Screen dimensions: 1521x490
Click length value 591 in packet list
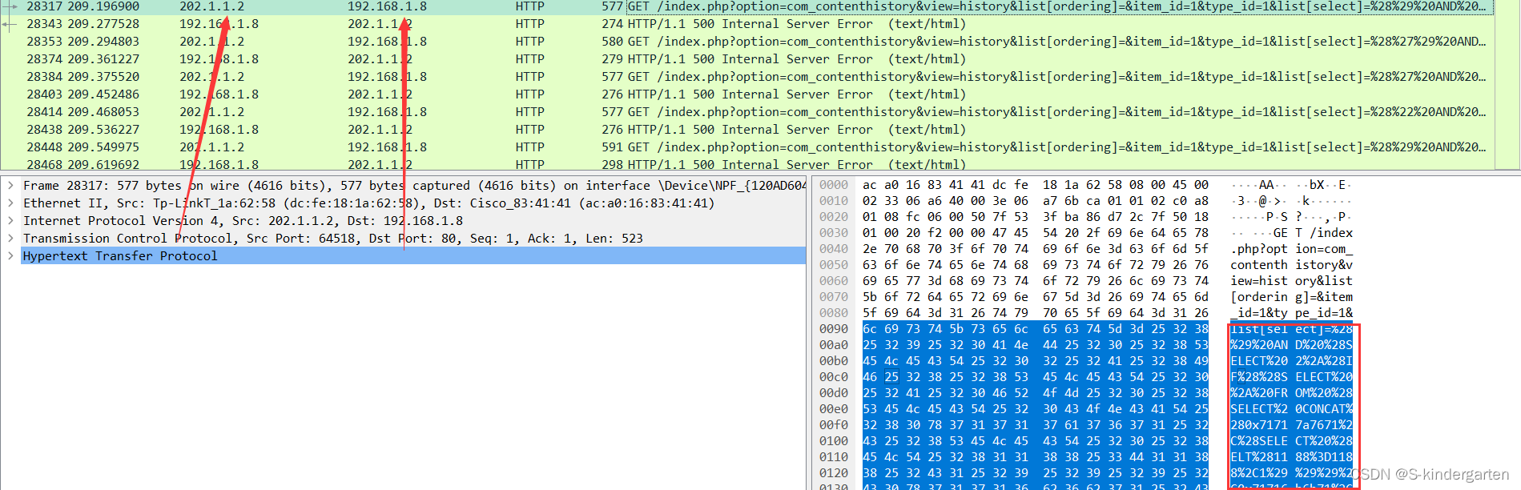pos(613,147)
